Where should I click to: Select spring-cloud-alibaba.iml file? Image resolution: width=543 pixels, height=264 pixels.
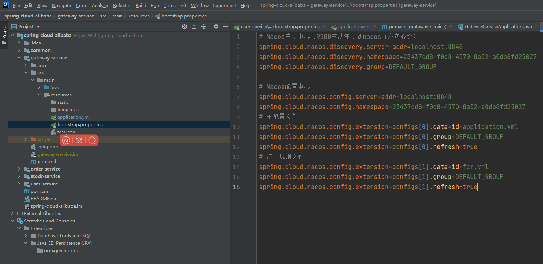tap(54, 206)
